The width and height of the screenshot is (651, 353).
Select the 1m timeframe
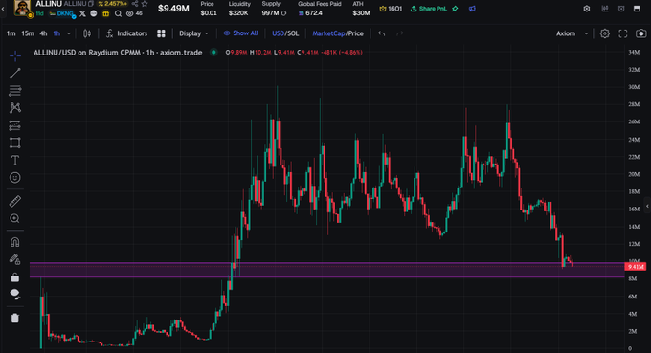[x=11, y=33]
